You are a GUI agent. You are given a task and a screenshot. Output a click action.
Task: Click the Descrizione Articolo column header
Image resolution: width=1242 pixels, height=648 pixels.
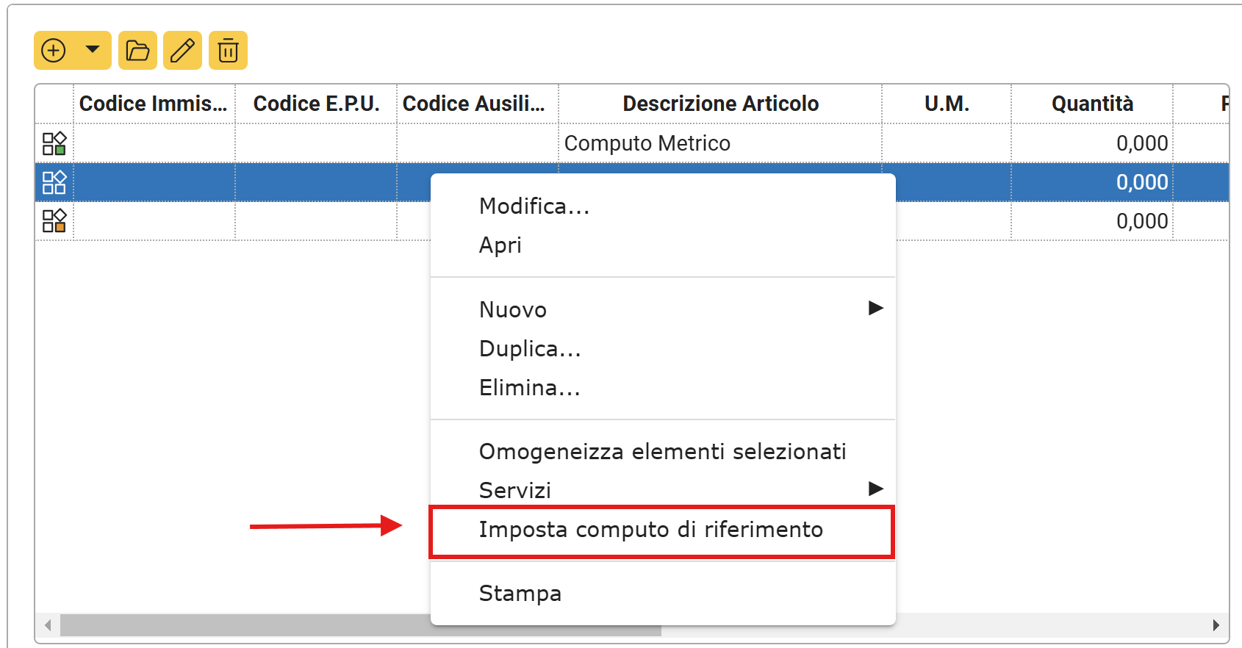pos(720,104)
